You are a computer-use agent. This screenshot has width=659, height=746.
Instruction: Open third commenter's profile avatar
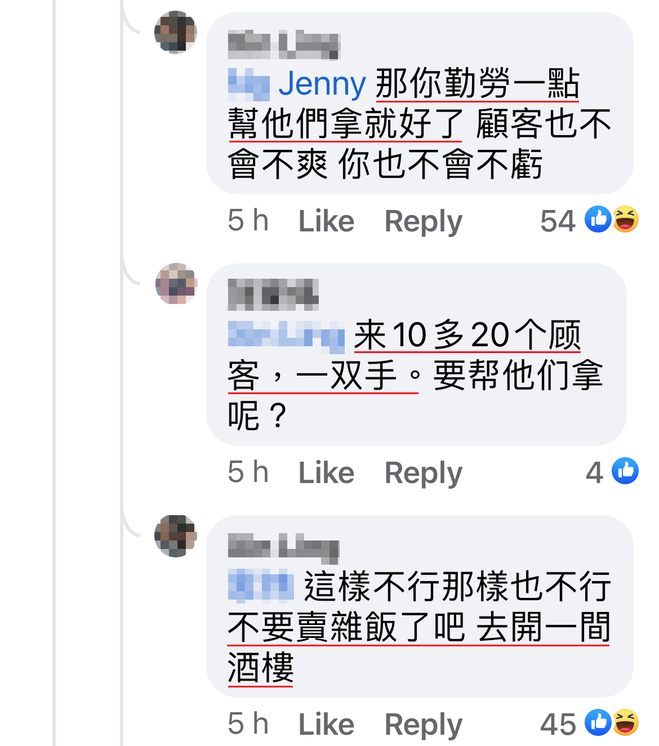(x=176, y=535)
